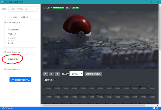Click the Pokeball animation preview image
The image size is (161, 110).
click(x=101, y=40)
